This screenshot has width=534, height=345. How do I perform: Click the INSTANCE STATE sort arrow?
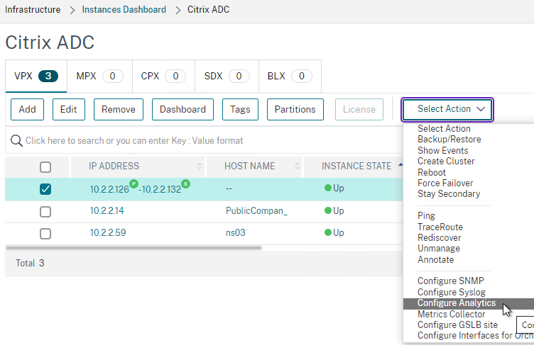click(400, 165)
